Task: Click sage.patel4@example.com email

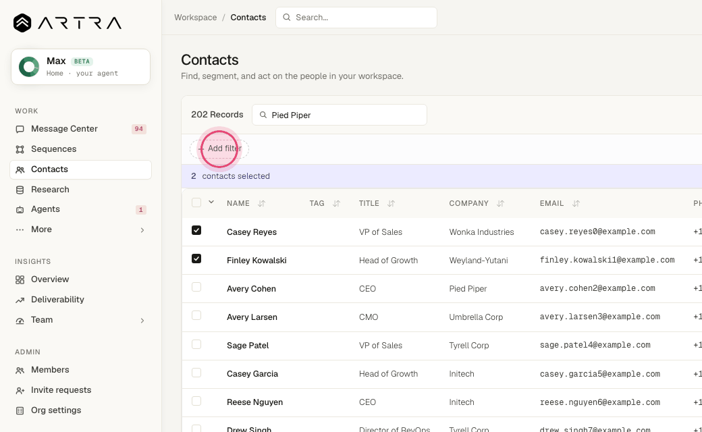Action: pyautogui.click(x=595, y=345)
